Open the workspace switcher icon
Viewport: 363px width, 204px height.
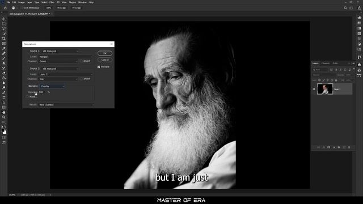[x=352, y=8]
